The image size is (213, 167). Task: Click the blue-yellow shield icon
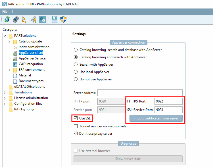tap(63, 20)
